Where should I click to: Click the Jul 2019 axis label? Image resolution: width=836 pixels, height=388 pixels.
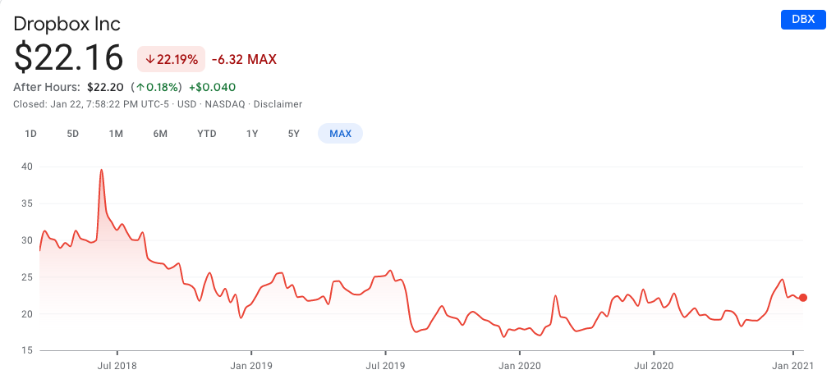385,366
